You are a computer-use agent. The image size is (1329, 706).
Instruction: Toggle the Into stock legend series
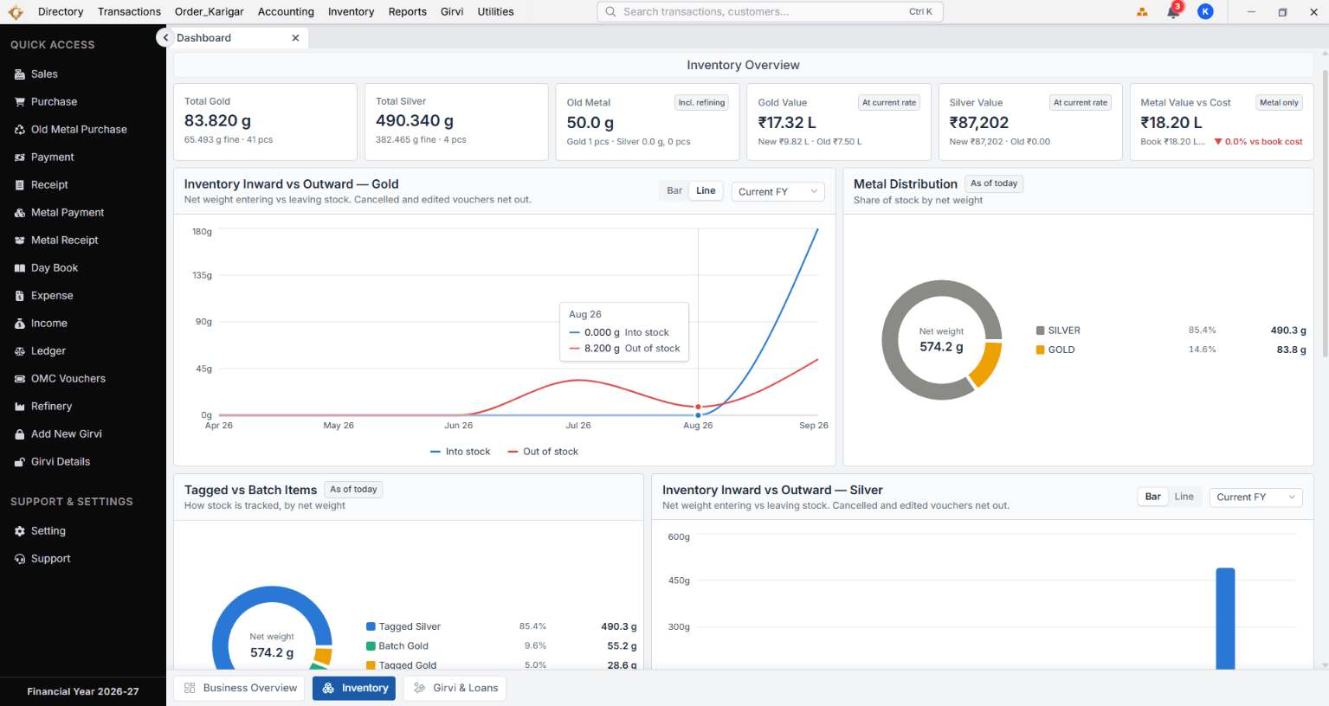pos(460,452)
